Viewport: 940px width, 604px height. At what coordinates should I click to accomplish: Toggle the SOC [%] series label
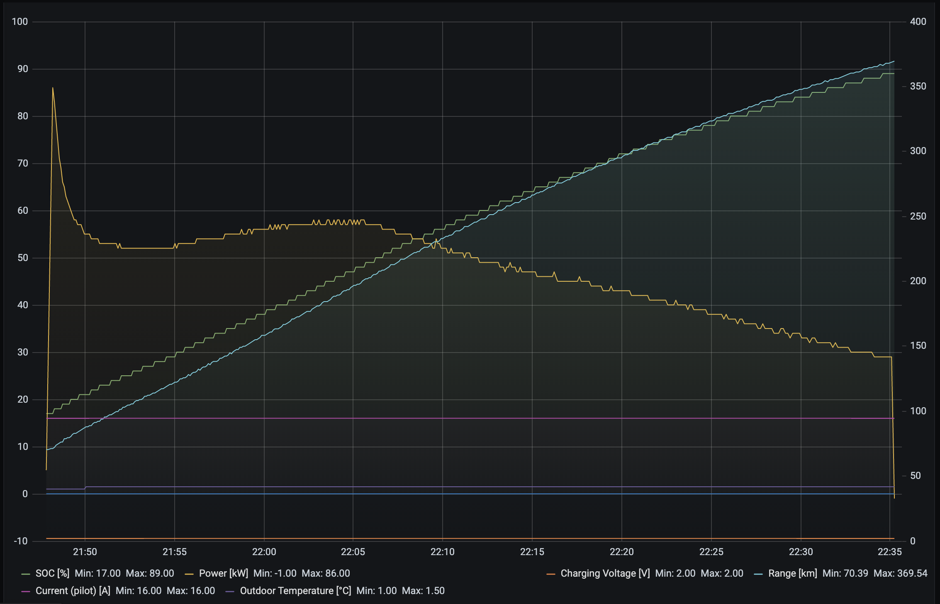(52, 573)
